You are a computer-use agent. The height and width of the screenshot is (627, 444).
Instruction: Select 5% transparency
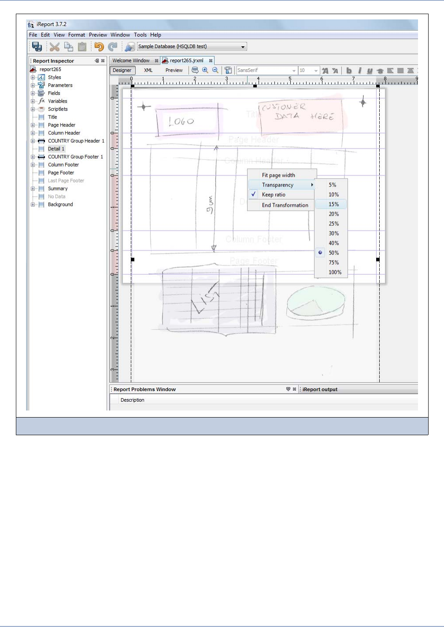tap(331, 185)
